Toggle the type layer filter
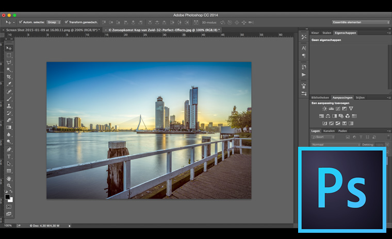 pyautogui.click(x=361, y=137)
